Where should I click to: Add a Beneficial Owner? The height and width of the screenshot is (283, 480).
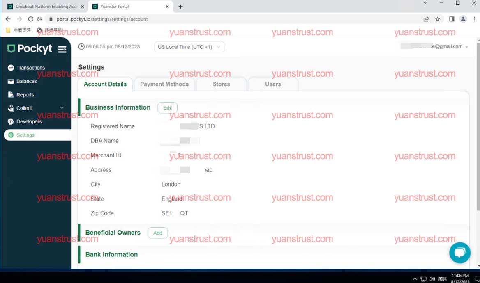click(158, 233)
